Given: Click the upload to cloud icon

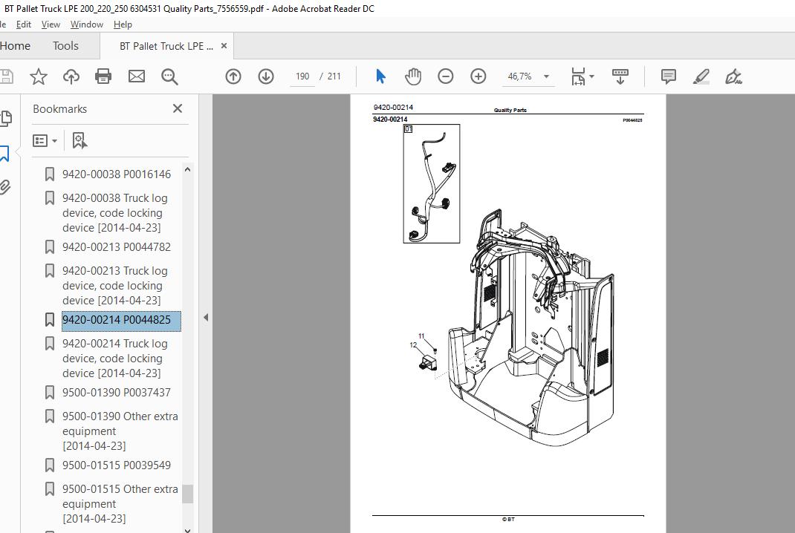Looking at the screenshot, I should (71, 76).
